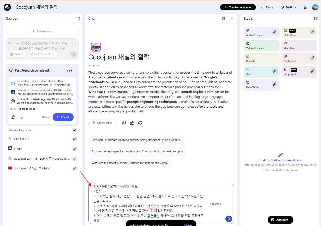Select suggestion about viral Shorts strategies
This screenshot has width=321, height=226.
click(x=137, y=151)
